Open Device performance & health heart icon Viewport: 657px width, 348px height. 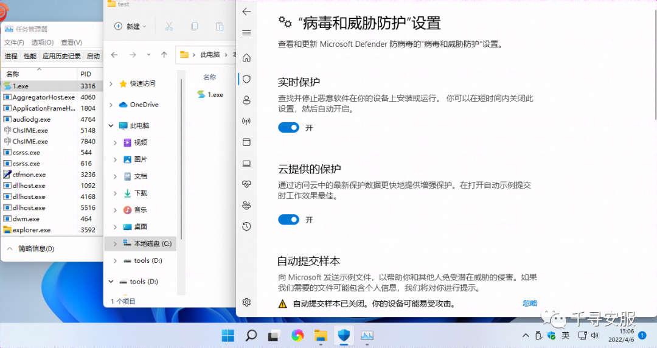[247, 184]
